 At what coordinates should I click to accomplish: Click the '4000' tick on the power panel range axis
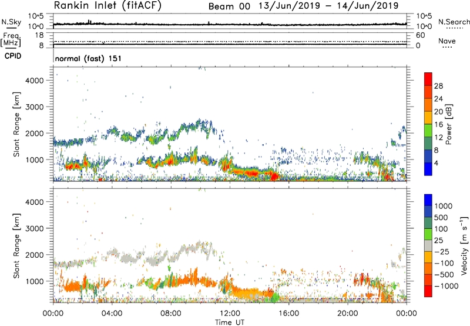pos(34,81)
